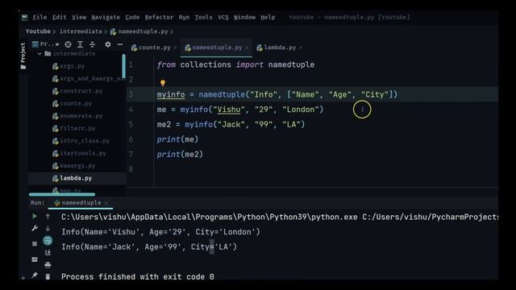This screenshot has width=516, height=290.
Task: Click the Project tree horizontal scrollbar
Action: point(62,195)
